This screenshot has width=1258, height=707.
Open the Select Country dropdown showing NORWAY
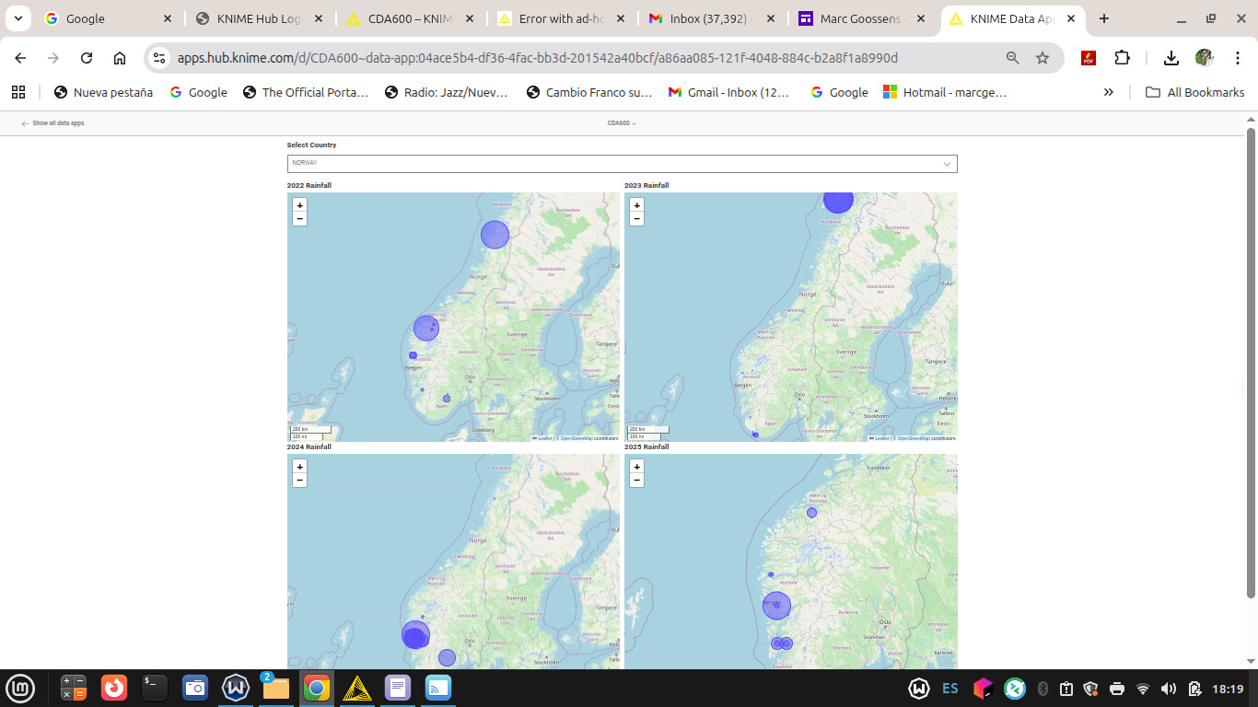(x=622, y=164)
